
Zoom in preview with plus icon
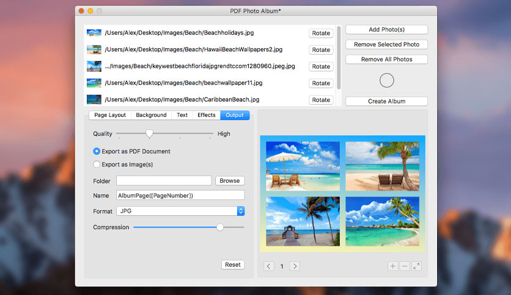[x=392, y=266]
